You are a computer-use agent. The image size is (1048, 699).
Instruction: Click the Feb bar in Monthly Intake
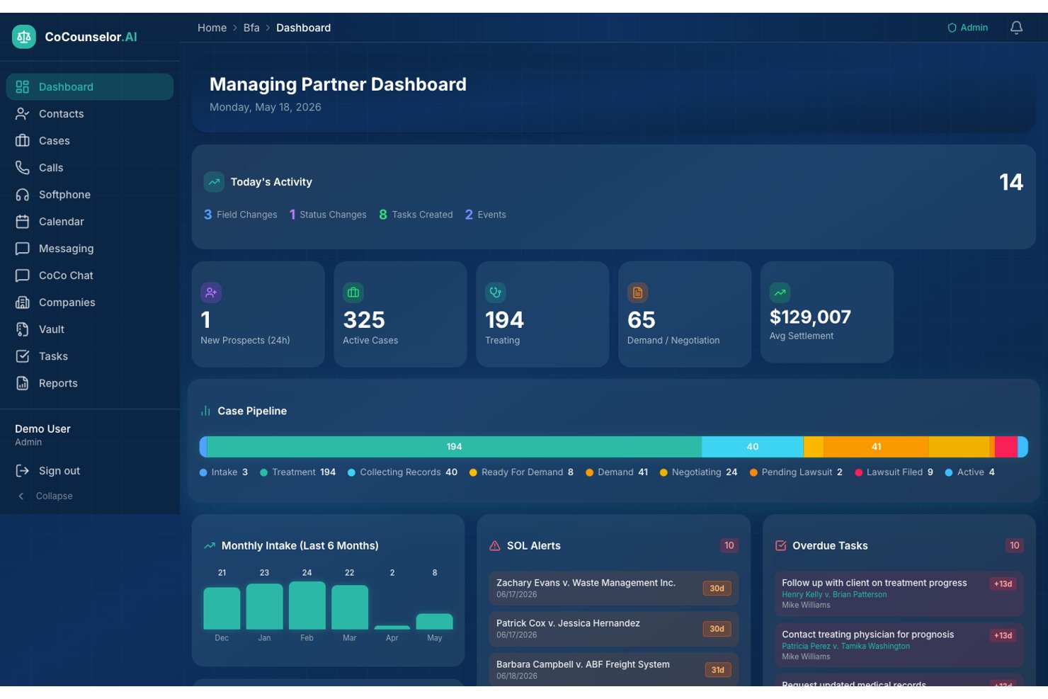307,606
